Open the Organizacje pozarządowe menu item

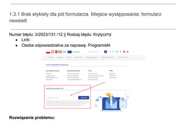tap(92, 57)
